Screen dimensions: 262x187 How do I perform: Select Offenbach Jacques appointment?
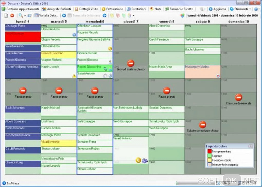(x=95, y=27)
